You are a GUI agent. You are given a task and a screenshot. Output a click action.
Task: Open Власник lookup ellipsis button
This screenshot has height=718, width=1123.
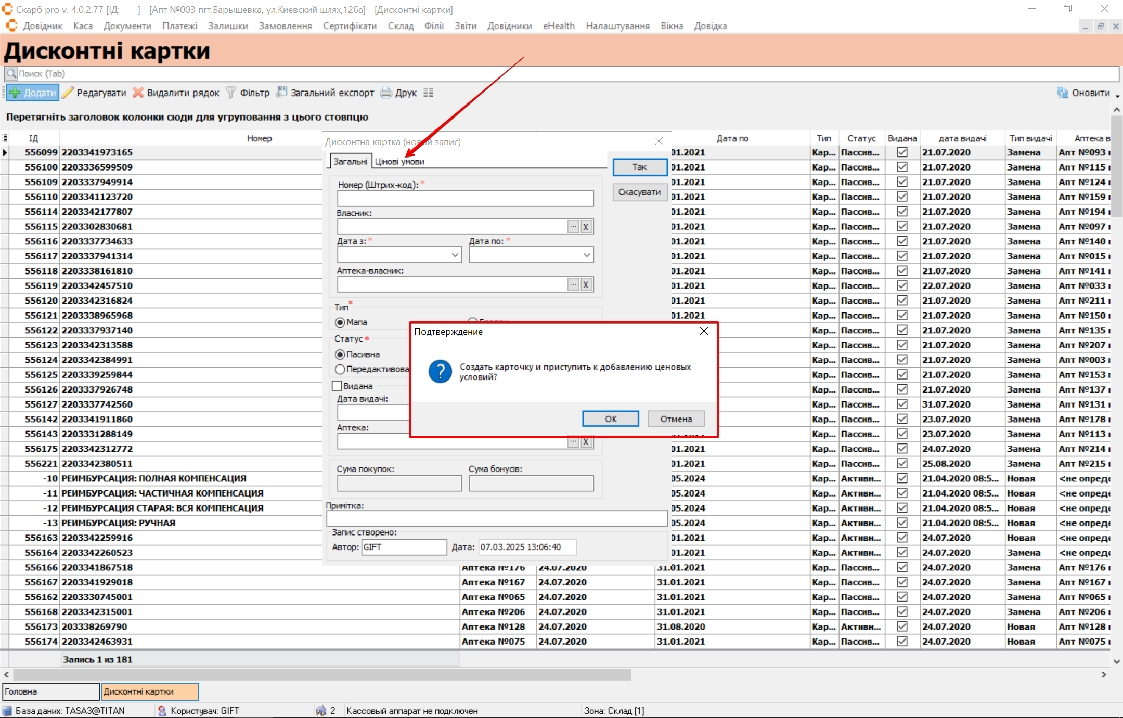[x=573, y=227]
